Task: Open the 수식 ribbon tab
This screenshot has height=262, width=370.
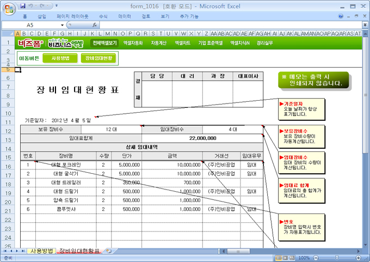Action: pos(103,16)
